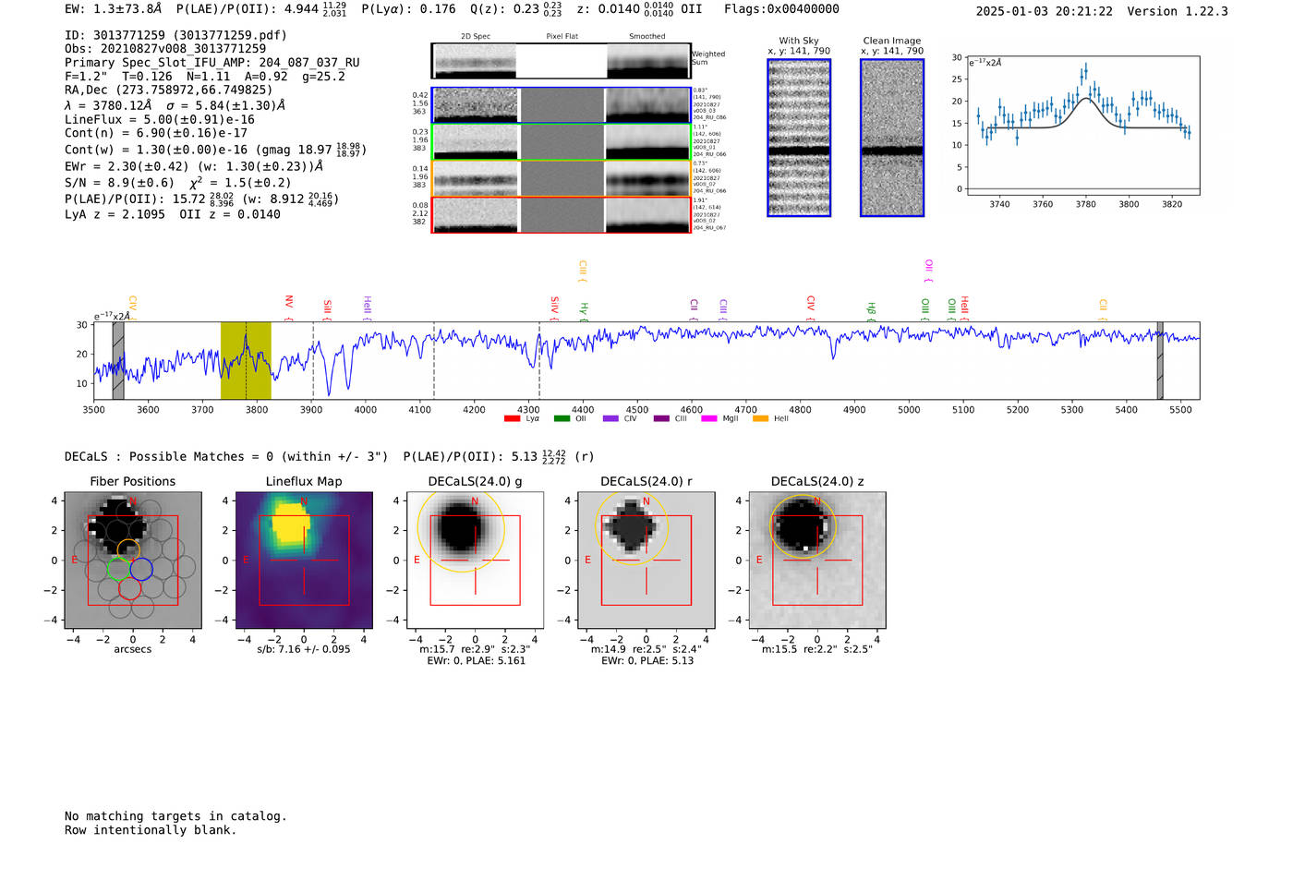The width and height of the screenshot is (1293, 880).
Task: Click the 'LineFlux = 5.00(±0.91)e-16' line
Action: (x=160, y=119)
